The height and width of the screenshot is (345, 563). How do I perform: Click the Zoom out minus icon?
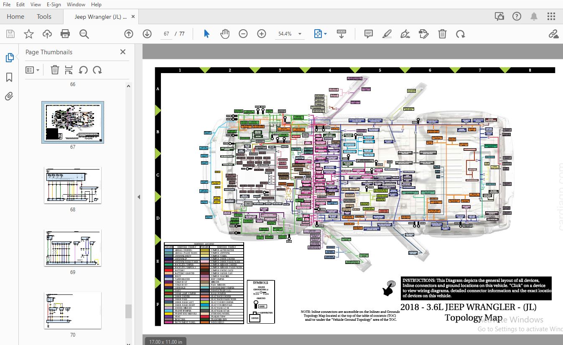point(243,34)
